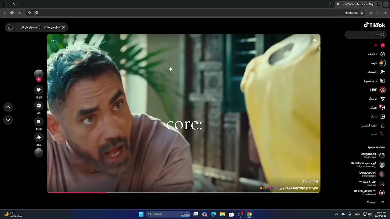390x219 pixels.
Task: Open followed account Hamdoon a2_mohammed_
Action: click(x=368, y=165)
